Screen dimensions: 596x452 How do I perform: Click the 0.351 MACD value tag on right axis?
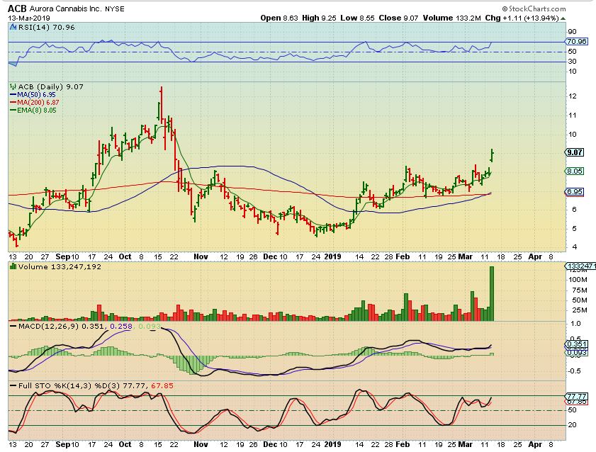[577, 344]
